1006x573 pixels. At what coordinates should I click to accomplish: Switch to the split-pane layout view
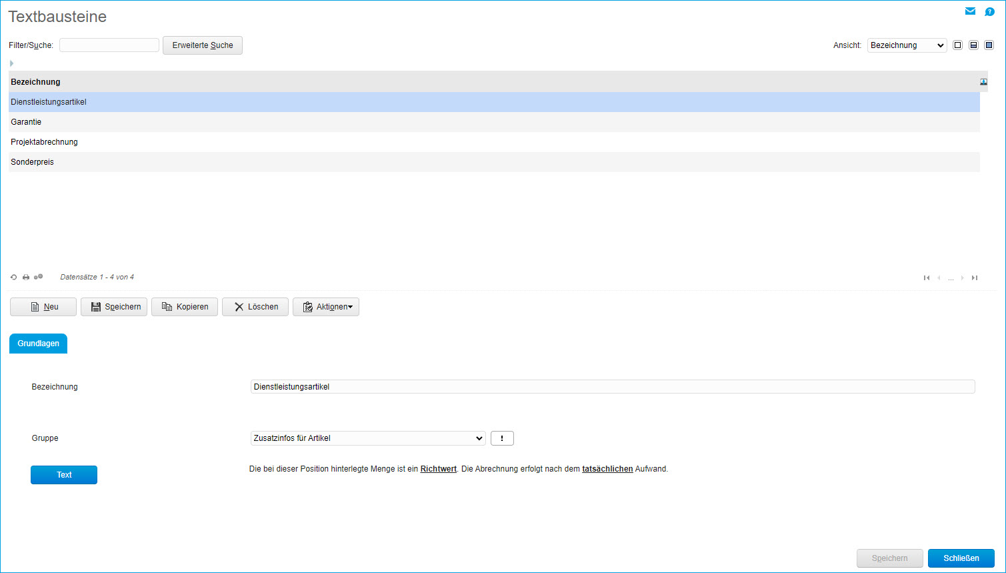coord(973,45)
